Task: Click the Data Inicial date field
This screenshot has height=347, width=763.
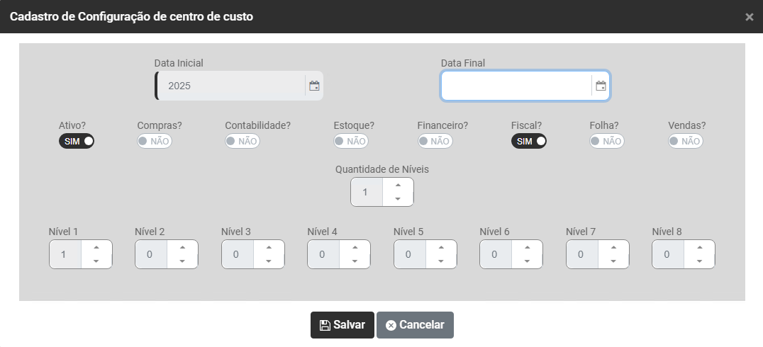Action: (230, 86)
